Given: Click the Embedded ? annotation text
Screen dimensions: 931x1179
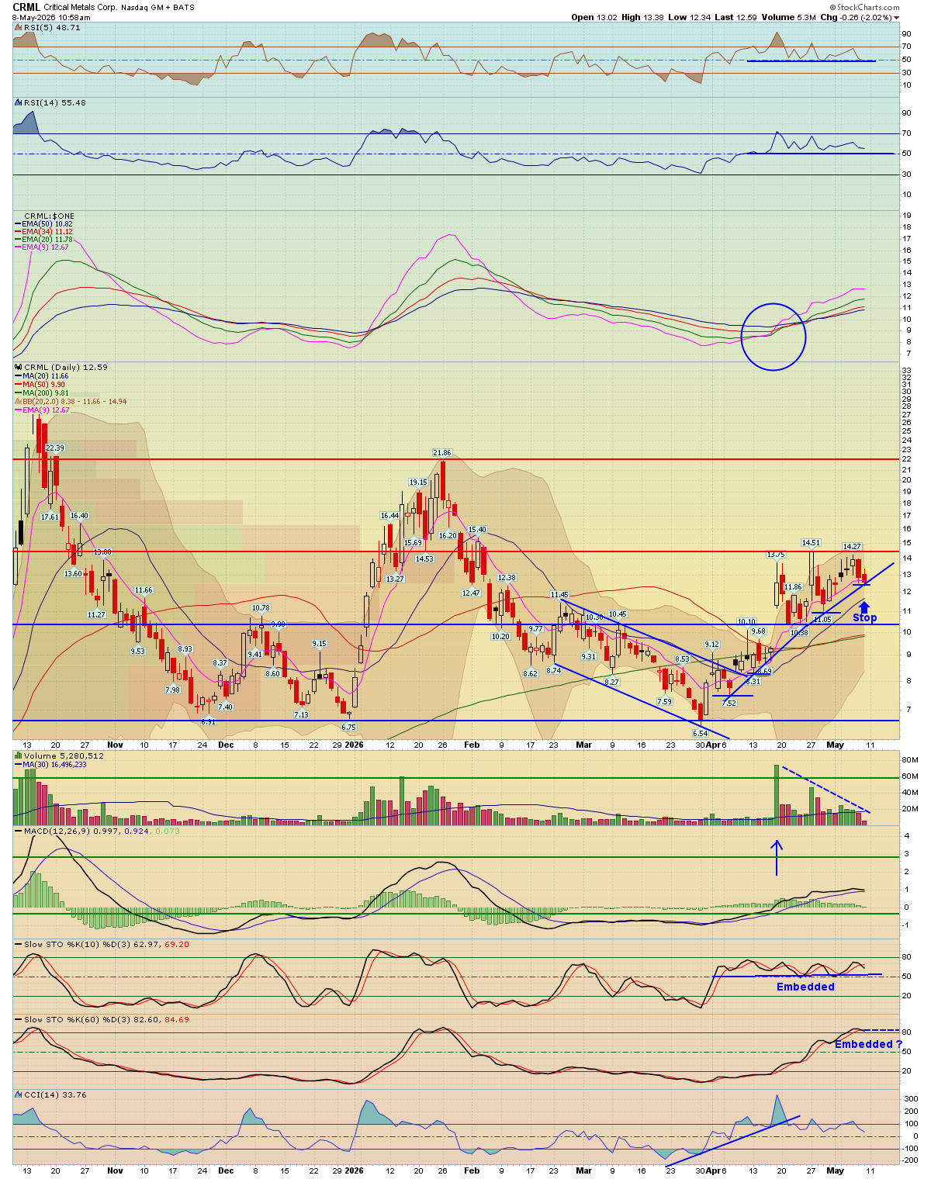Looking at the screenshot, I should pos(868,1044).
